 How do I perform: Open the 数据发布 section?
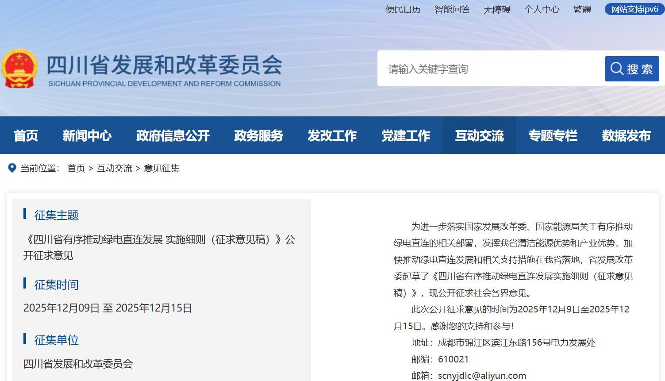pos(626,135)
